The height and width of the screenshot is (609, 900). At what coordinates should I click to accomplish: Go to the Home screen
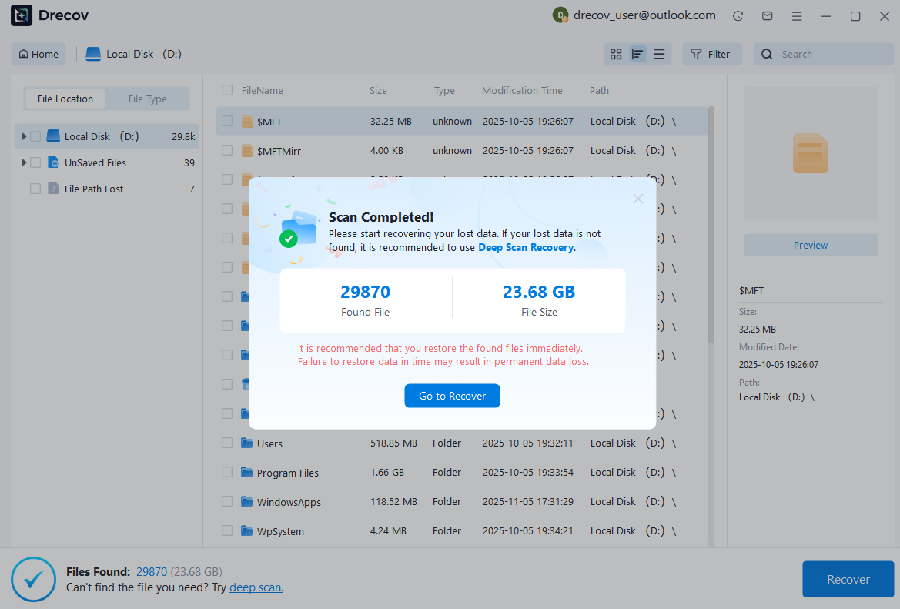click(x=38, y=54)
